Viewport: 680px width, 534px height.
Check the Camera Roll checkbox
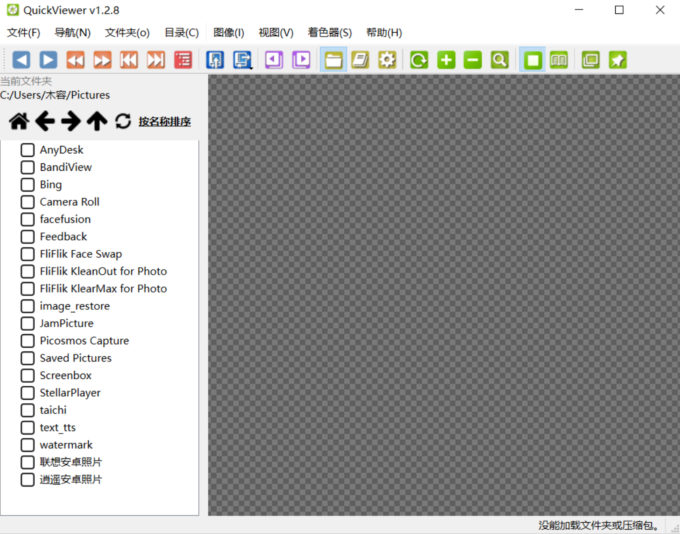pyautogui.click(x=27, y=202)
